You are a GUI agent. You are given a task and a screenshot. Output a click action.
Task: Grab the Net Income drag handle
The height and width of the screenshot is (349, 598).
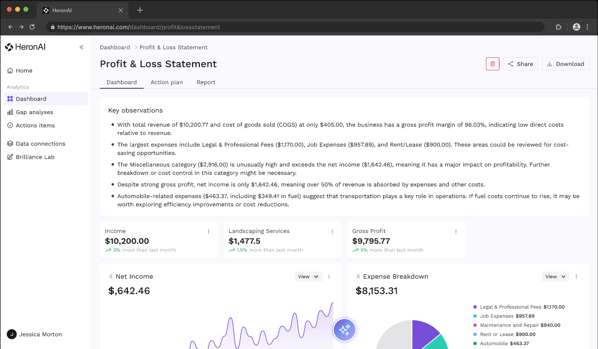pyautogui.click(x=111, y=277)
